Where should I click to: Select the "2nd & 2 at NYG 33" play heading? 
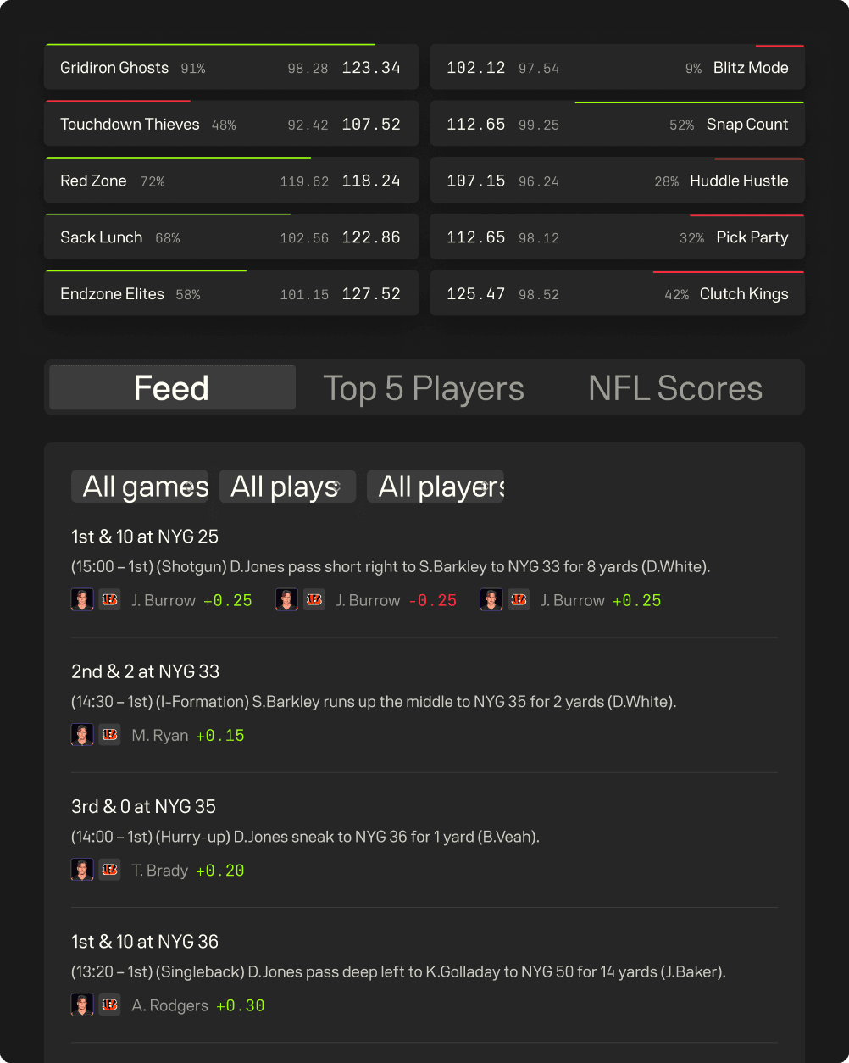pyautogui.click(x=145, y=671)
